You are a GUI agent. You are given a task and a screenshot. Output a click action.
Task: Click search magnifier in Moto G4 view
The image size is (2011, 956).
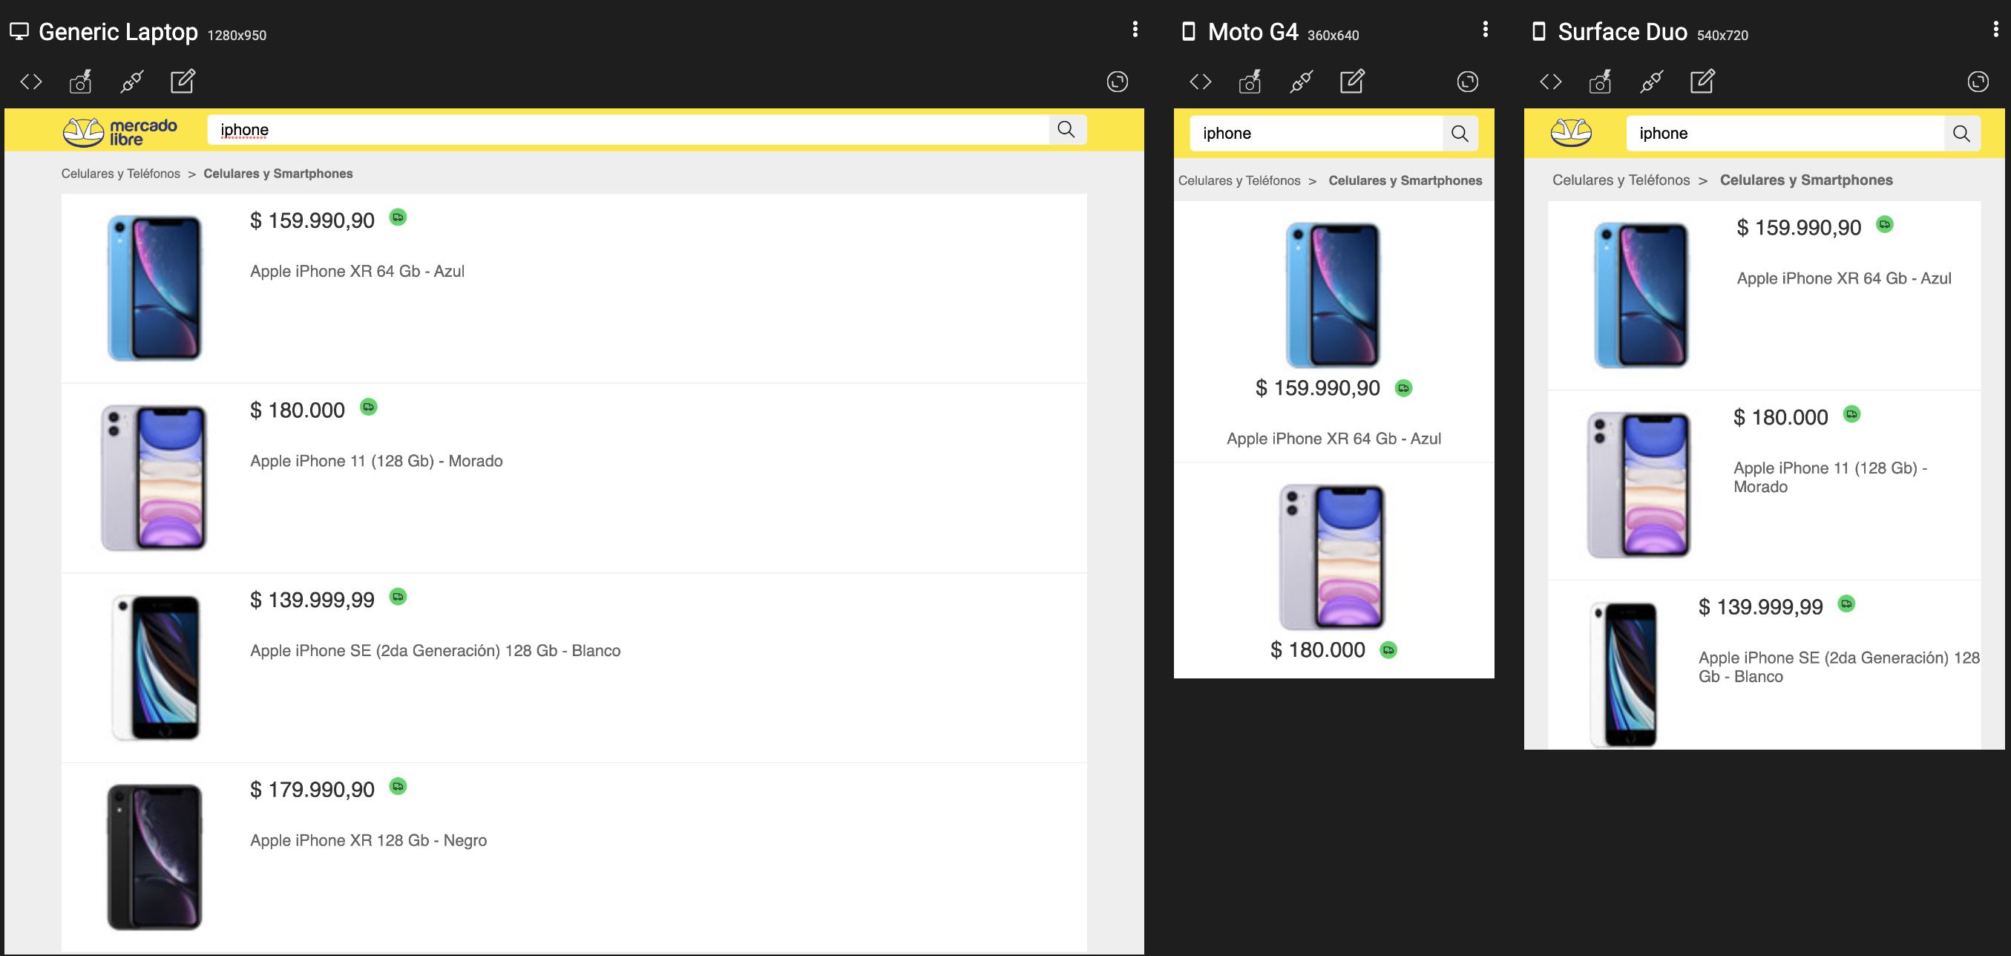tap(1460, 134)
